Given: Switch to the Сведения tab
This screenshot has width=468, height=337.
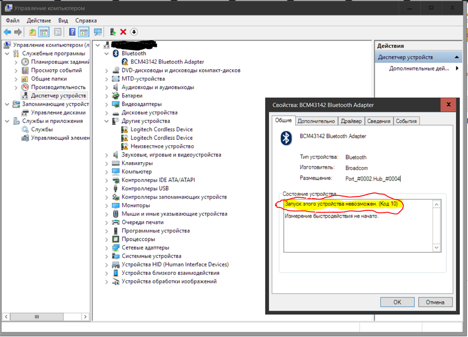Looking at the screenshot, I should click(379, 121).
